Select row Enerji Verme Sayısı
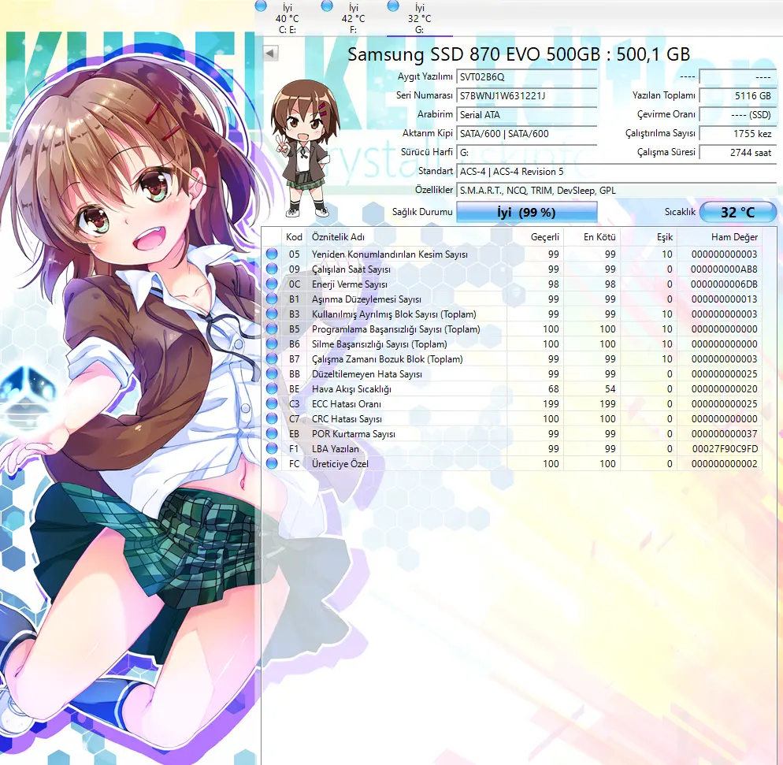 point(512,284)
